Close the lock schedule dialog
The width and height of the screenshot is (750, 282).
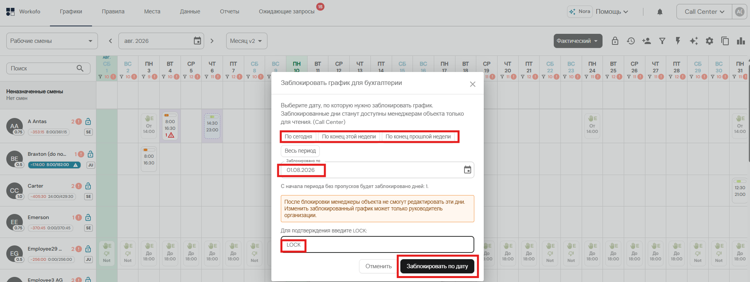[473, 84]
